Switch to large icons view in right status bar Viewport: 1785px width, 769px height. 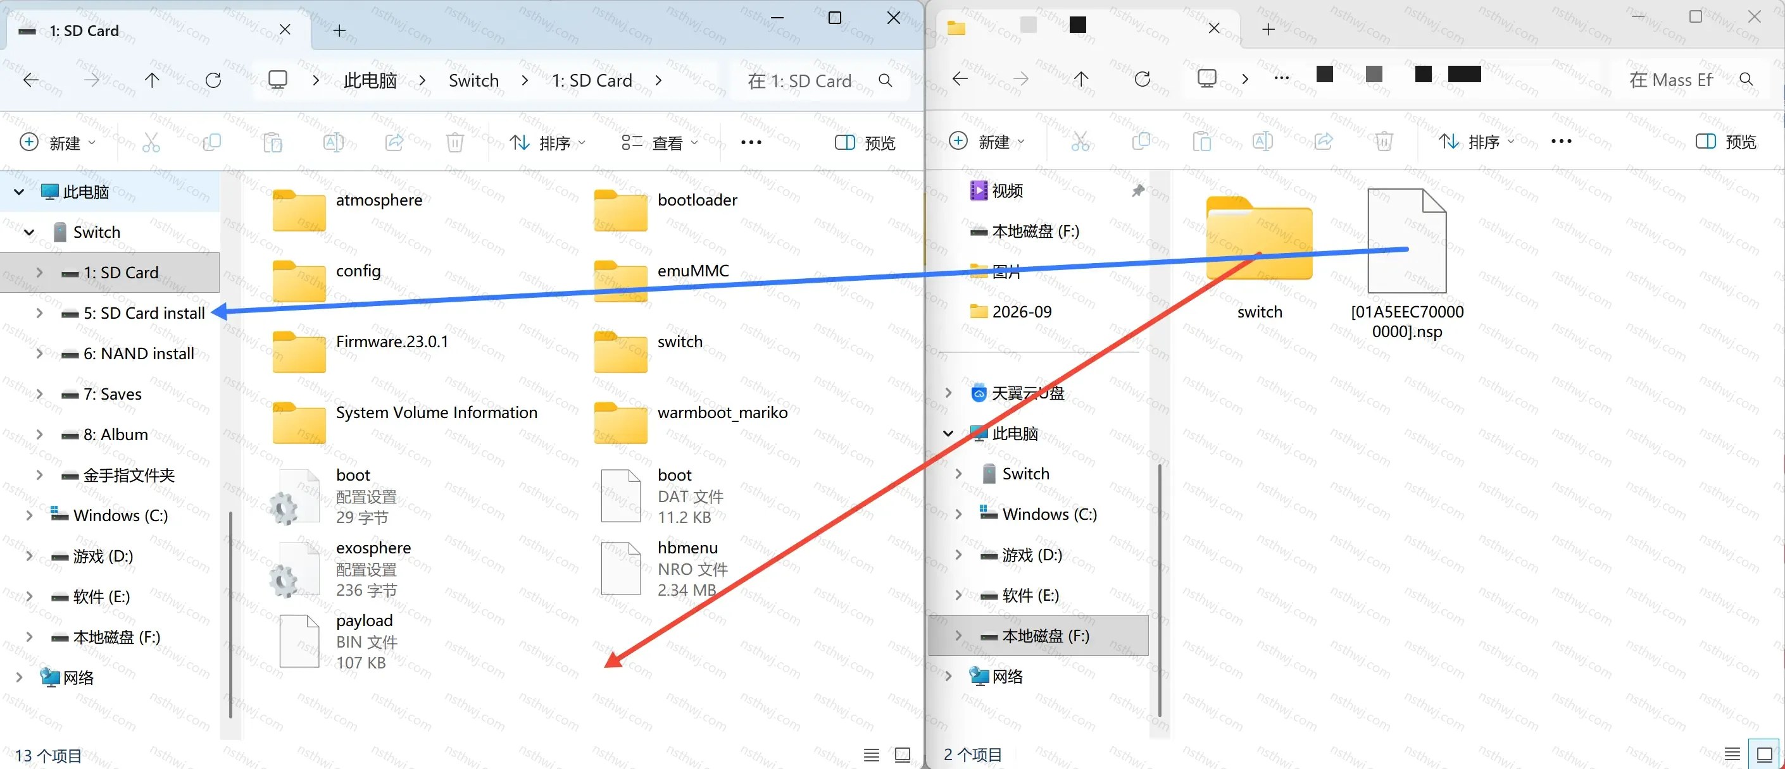(x=1764, y=754)
